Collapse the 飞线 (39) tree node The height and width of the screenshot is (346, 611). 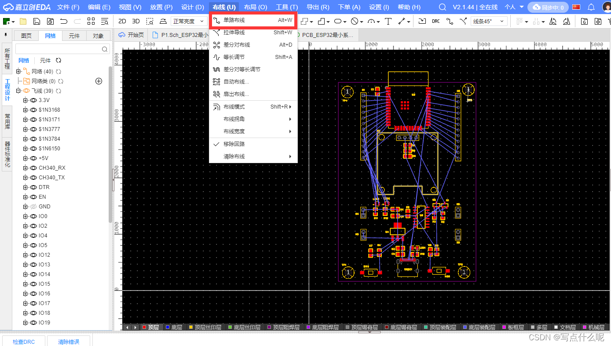coord(18,91)
